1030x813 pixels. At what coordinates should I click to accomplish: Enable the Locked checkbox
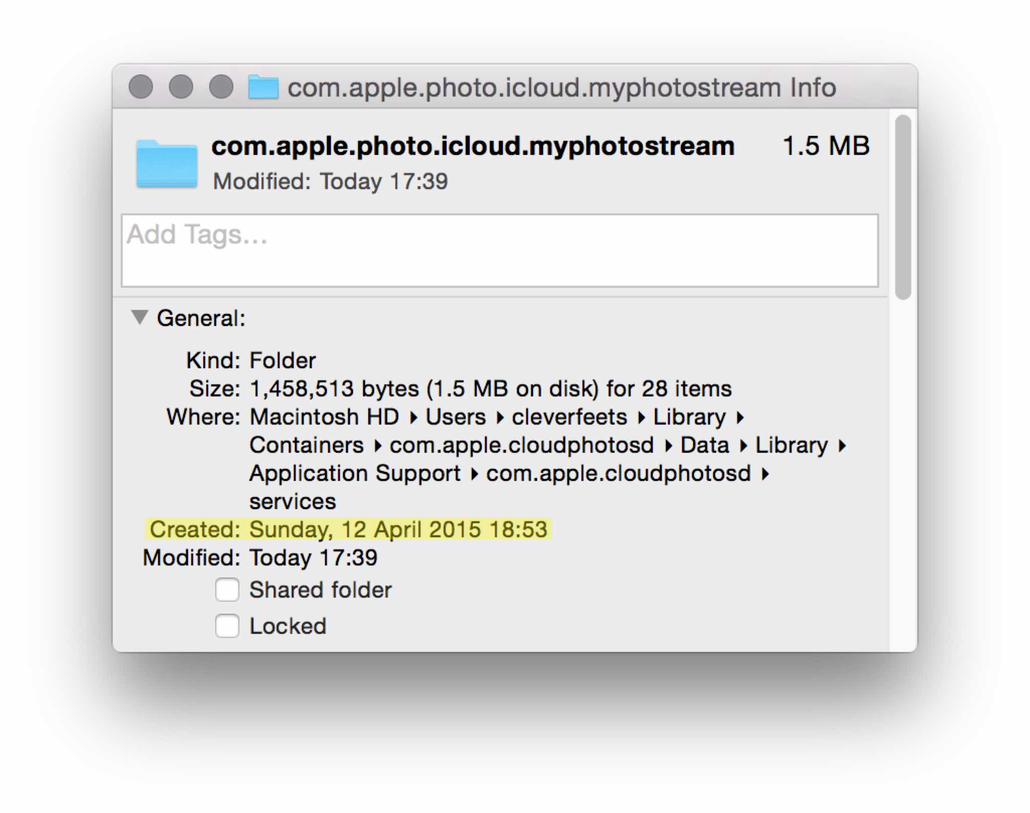click(x=227, y=626)
